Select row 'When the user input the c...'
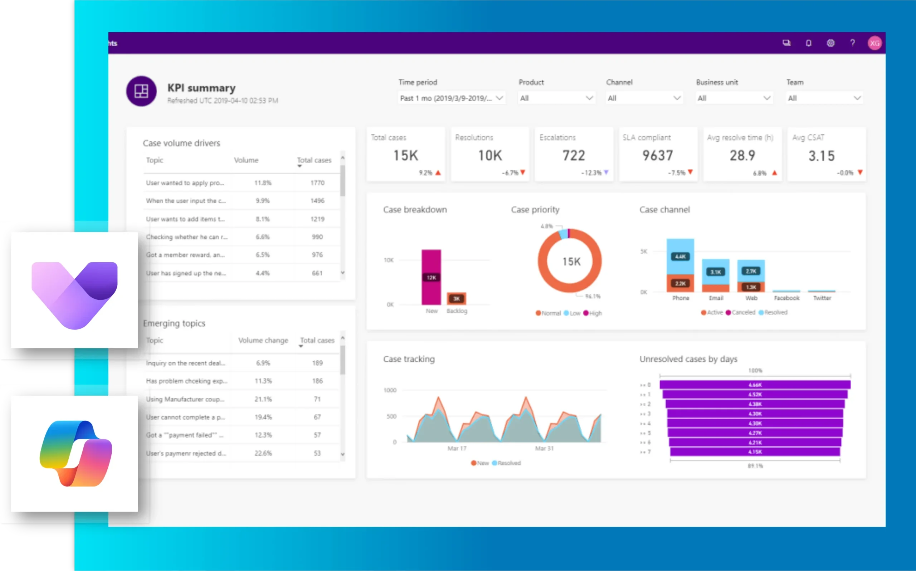 click(x=242, y=201)
